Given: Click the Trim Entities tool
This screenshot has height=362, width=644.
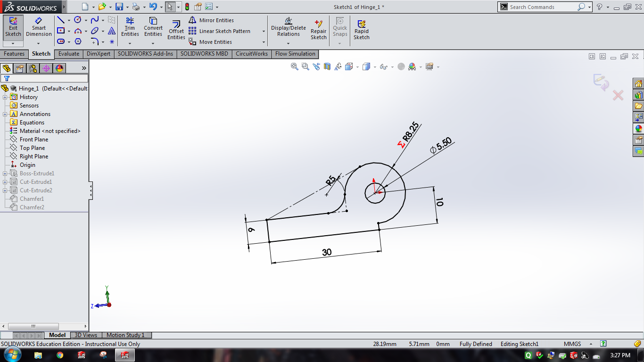Looking at the screenshot, I should click(130, 27).
